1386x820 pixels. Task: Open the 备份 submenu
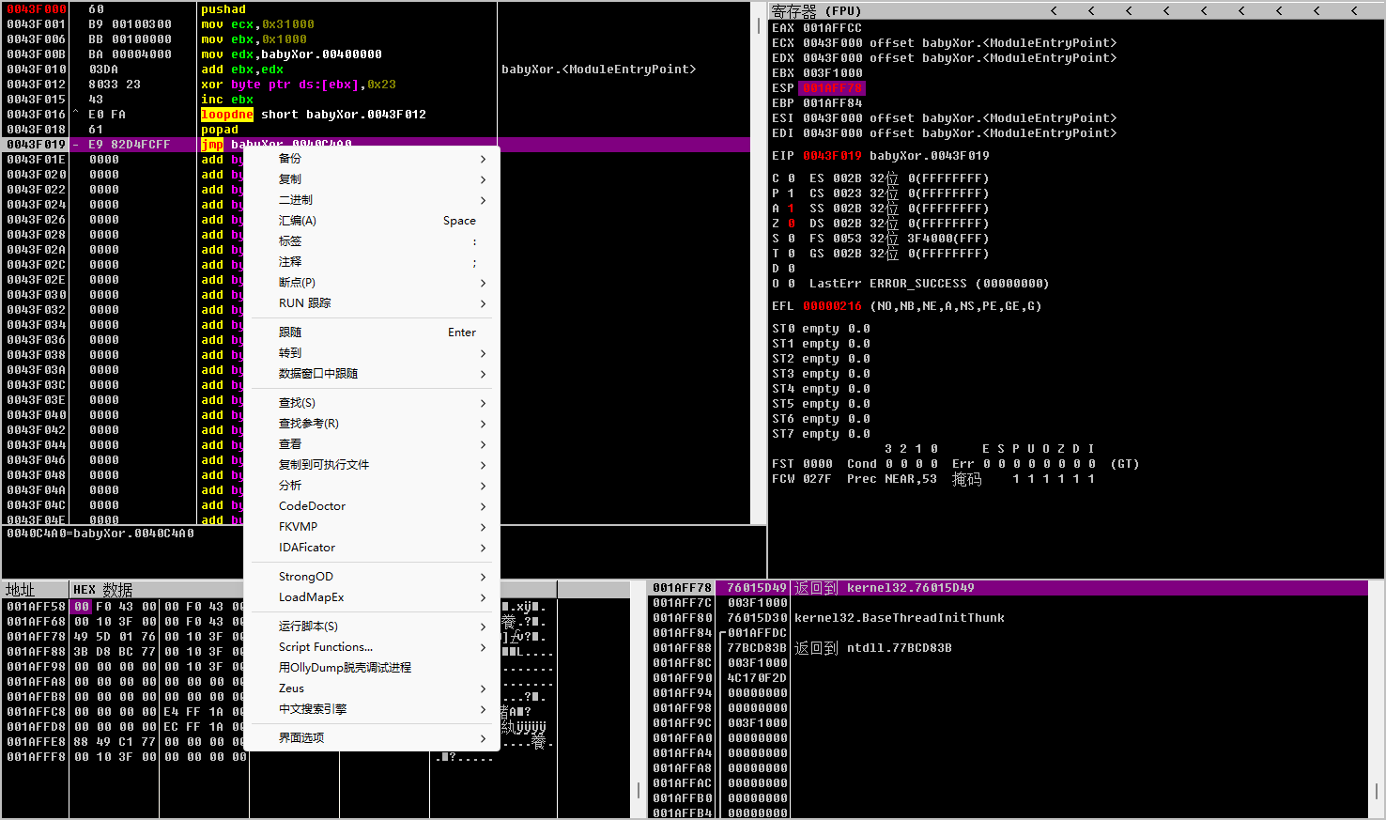372,159
